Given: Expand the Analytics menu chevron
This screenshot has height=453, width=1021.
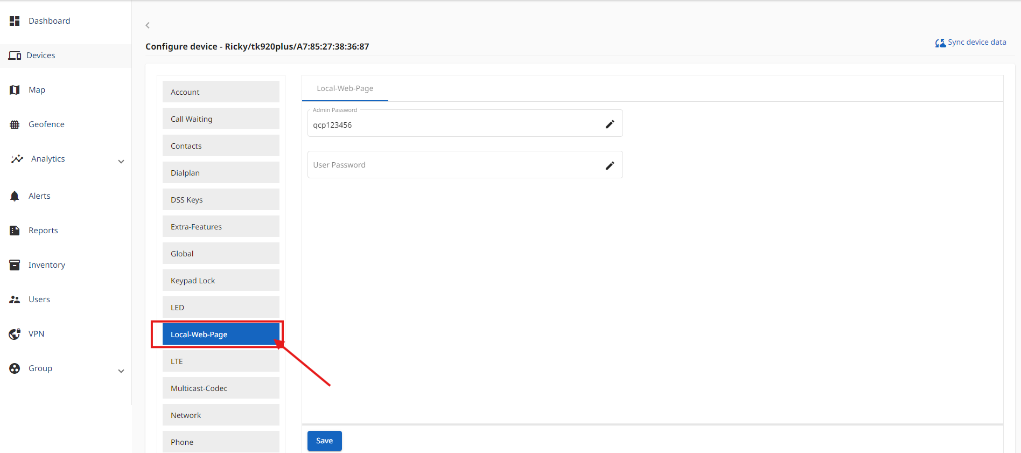Looking at the screenshot, I should click(x=121, y=162).
